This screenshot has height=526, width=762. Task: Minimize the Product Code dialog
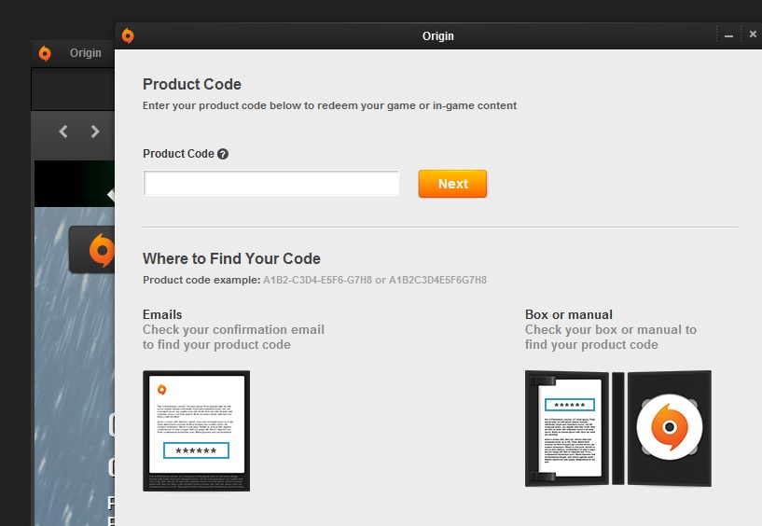(x=728, y=35)
